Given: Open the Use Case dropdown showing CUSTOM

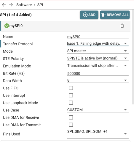Looking at the screenshot, I should point(98,110).
